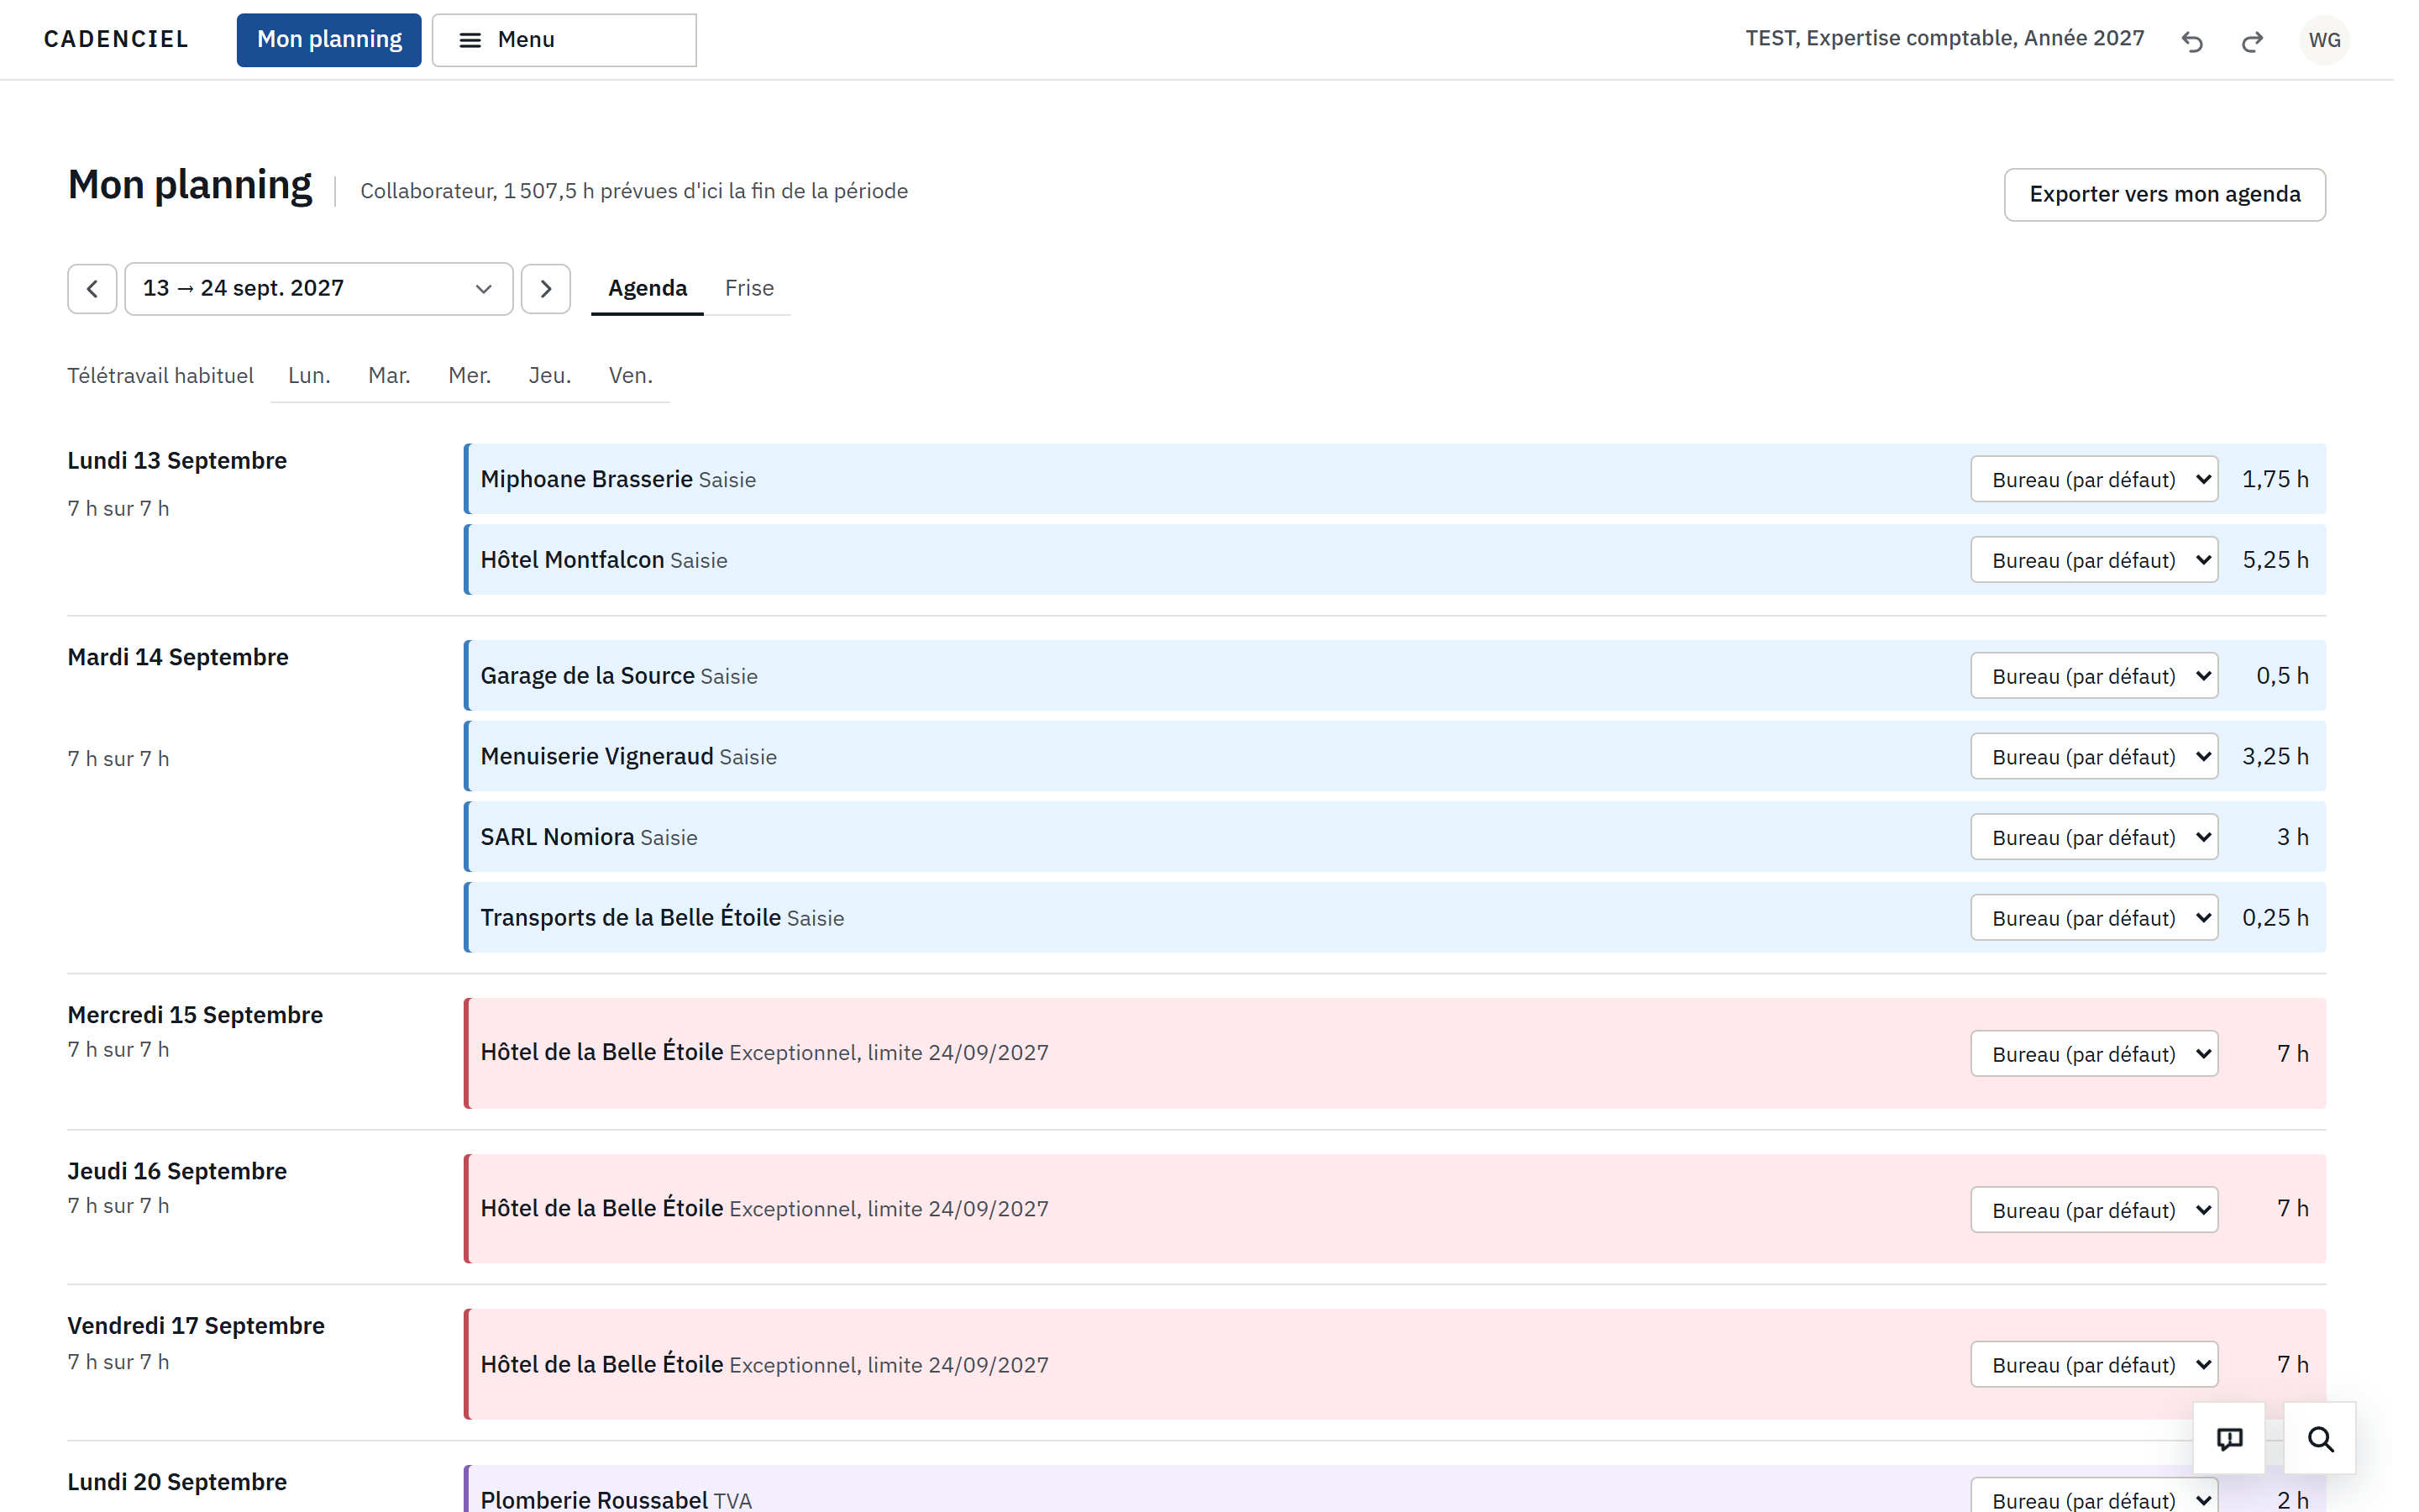Toggle Jeu. télétravail day
This screenshot has height=1512, width=2419.
(550, 375)
